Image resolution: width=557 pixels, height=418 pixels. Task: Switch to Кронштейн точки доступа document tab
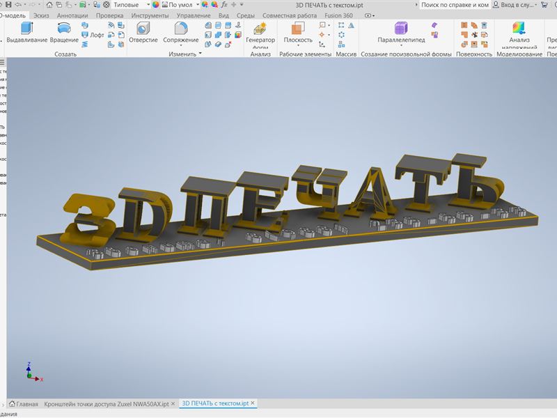[x=106, y=403]
